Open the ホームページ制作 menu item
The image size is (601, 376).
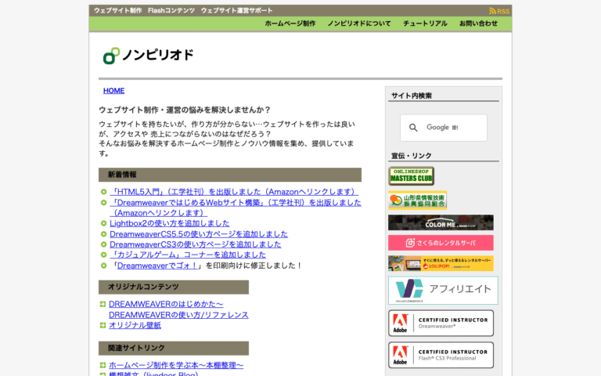tap(290, 23)
